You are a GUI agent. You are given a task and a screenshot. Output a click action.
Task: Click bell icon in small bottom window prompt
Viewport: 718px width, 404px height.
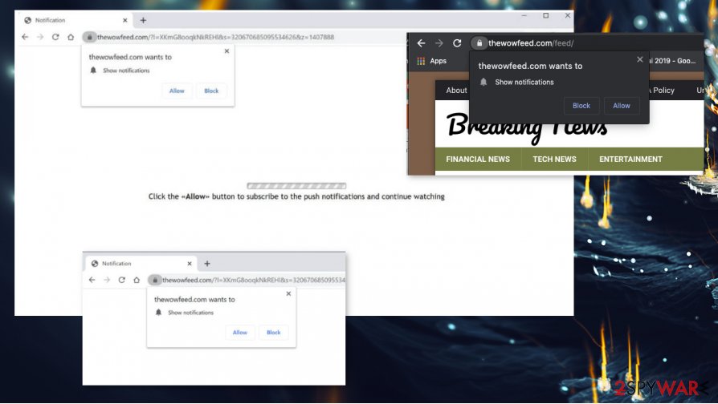[x=158, y=312]
